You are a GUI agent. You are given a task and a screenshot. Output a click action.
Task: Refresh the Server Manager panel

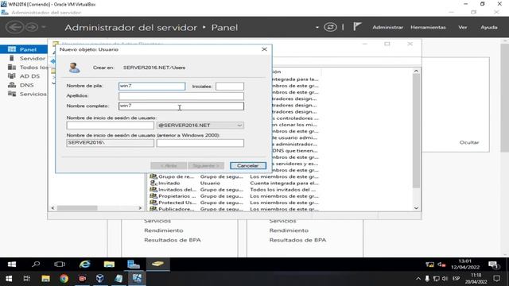[330, 27]
